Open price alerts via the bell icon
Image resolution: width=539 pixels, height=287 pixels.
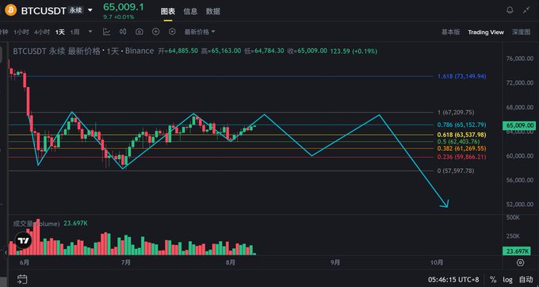coord(510,10)
